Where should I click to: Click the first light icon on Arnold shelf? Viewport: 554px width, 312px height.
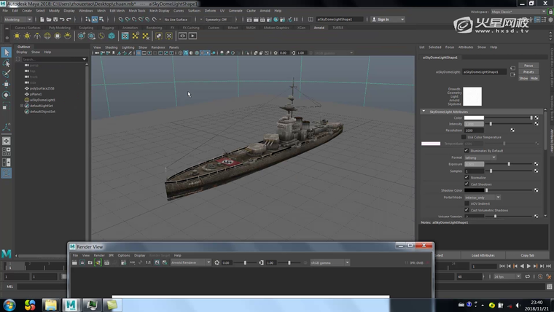click(x=17, y=36)
